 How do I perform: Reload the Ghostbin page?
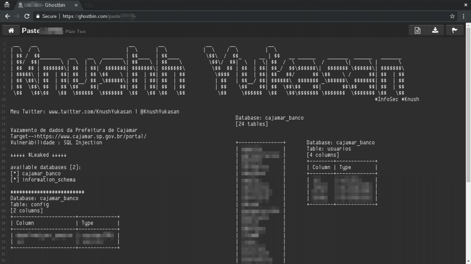point(27,16)
